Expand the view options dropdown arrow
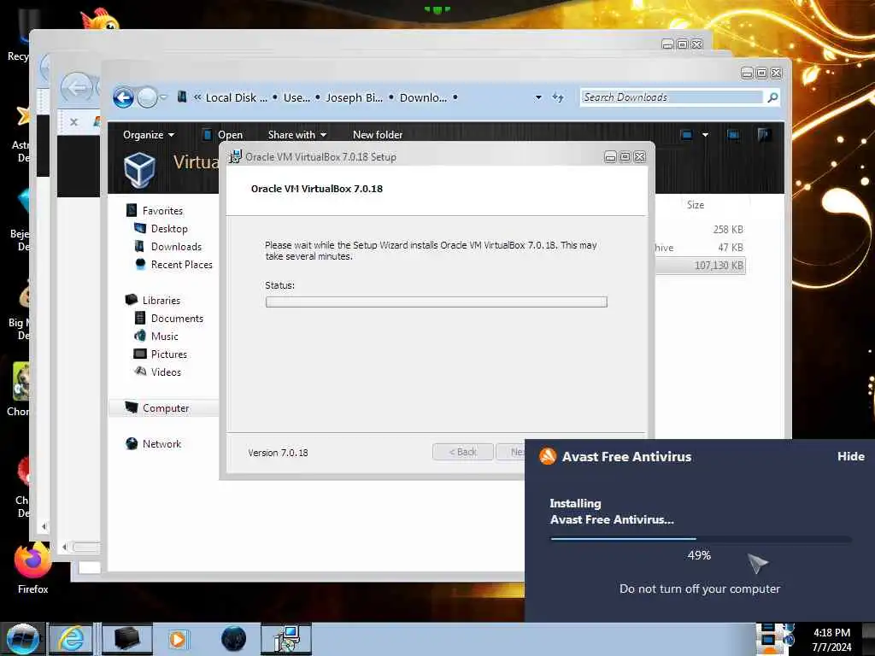This screenshot has width=875, height=656. (x=705, y=134)
